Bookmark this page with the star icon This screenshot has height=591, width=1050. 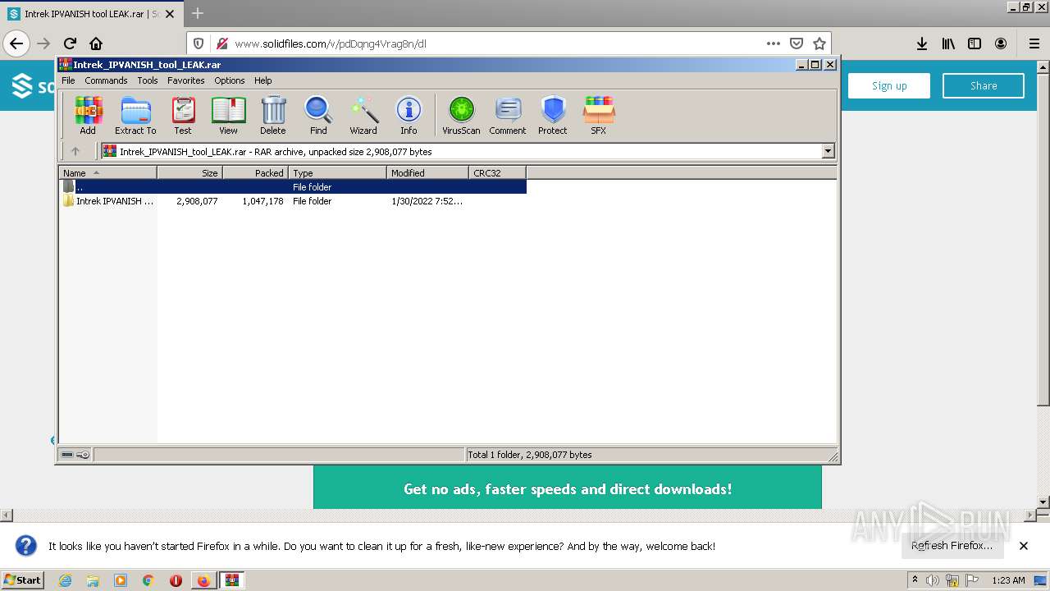(819, 44)
